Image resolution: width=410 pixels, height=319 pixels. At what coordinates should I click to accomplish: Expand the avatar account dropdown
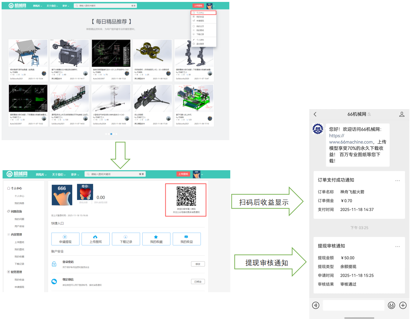[x=211, y=5]
